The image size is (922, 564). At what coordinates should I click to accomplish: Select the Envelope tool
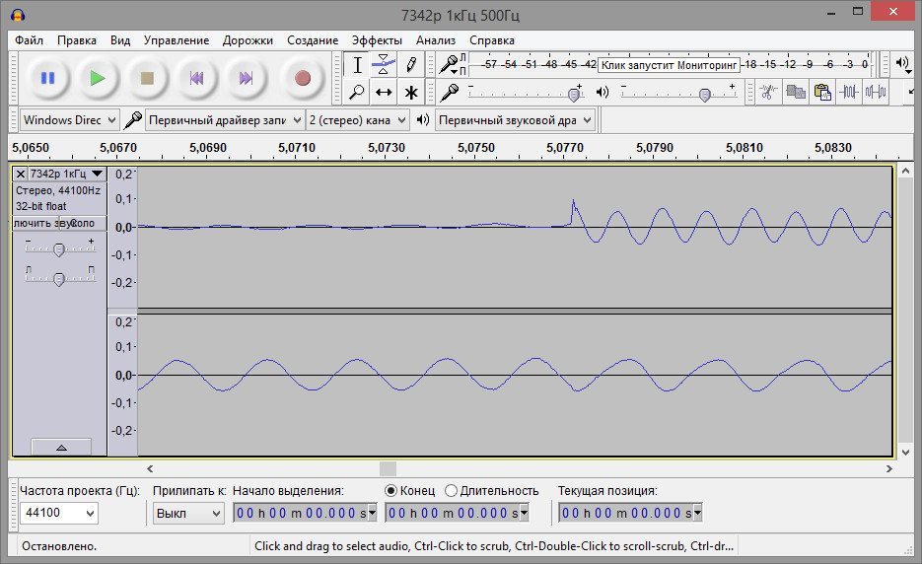coord(384,65)
